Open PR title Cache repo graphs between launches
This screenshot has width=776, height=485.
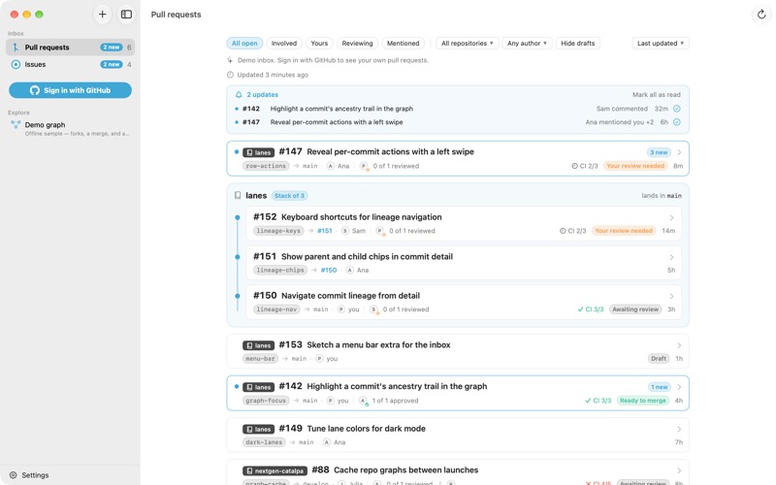tap(405, 470)
